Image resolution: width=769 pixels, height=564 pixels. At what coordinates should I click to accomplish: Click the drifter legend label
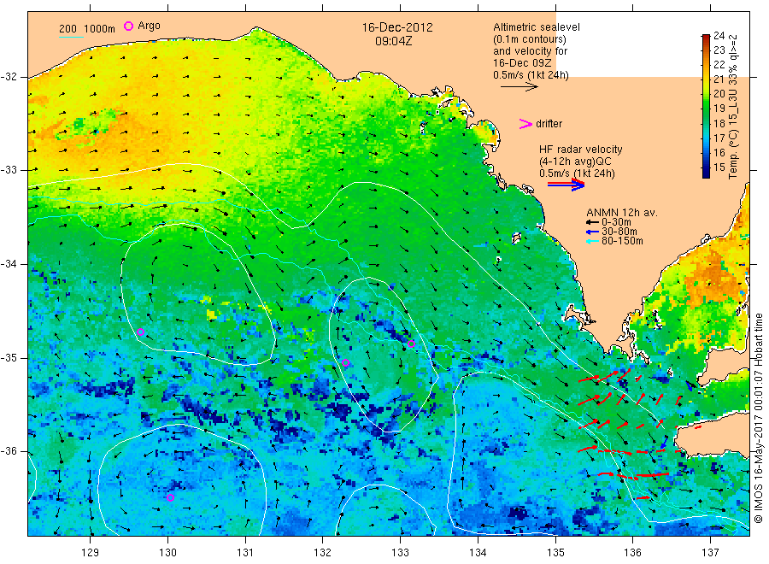point(549,124)
